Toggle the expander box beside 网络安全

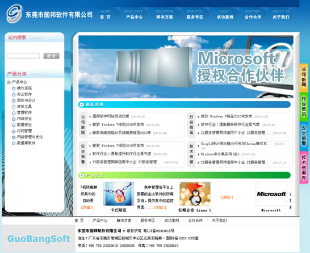click(14, 119)
